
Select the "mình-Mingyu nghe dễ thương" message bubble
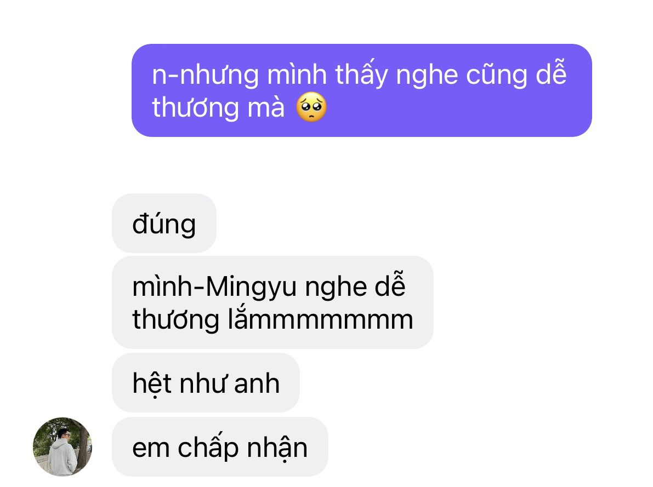273,302
